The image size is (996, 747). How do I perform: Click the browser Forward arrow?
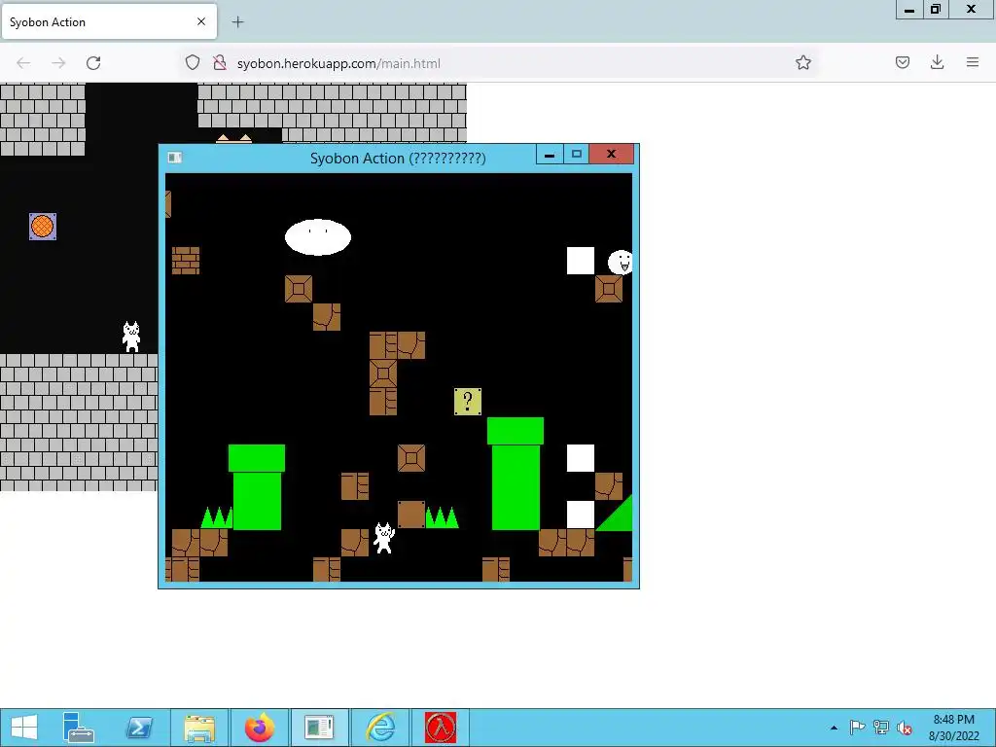(58, 63)
